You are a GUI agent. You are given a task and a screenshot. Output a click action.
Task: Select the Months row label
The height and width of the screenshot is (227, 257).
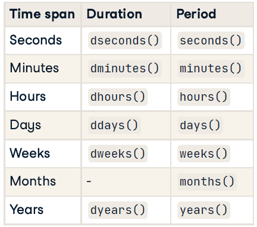pyautogui.click(x=33, y=181)
